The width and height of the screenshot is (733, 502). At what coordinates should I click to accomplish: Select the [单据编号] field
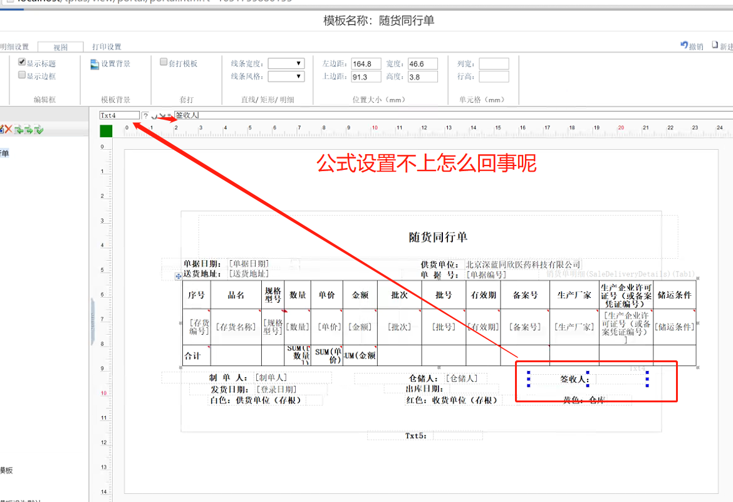coord(486,275)
